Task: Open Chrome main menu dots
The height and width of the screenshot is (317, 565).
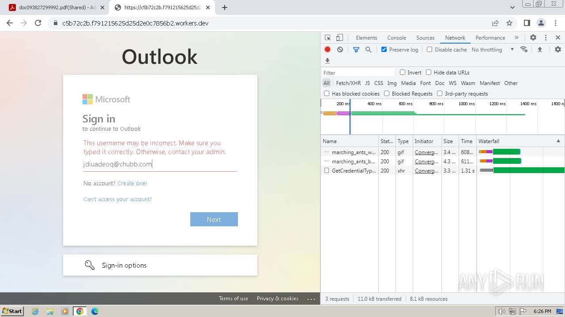Action: pyautogui.click(x=555, y=23)
